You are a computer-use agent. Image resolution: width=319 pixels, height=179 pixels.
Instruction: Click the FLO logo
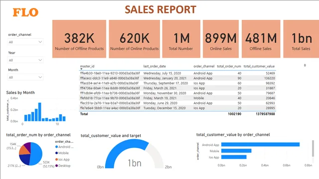25,12
